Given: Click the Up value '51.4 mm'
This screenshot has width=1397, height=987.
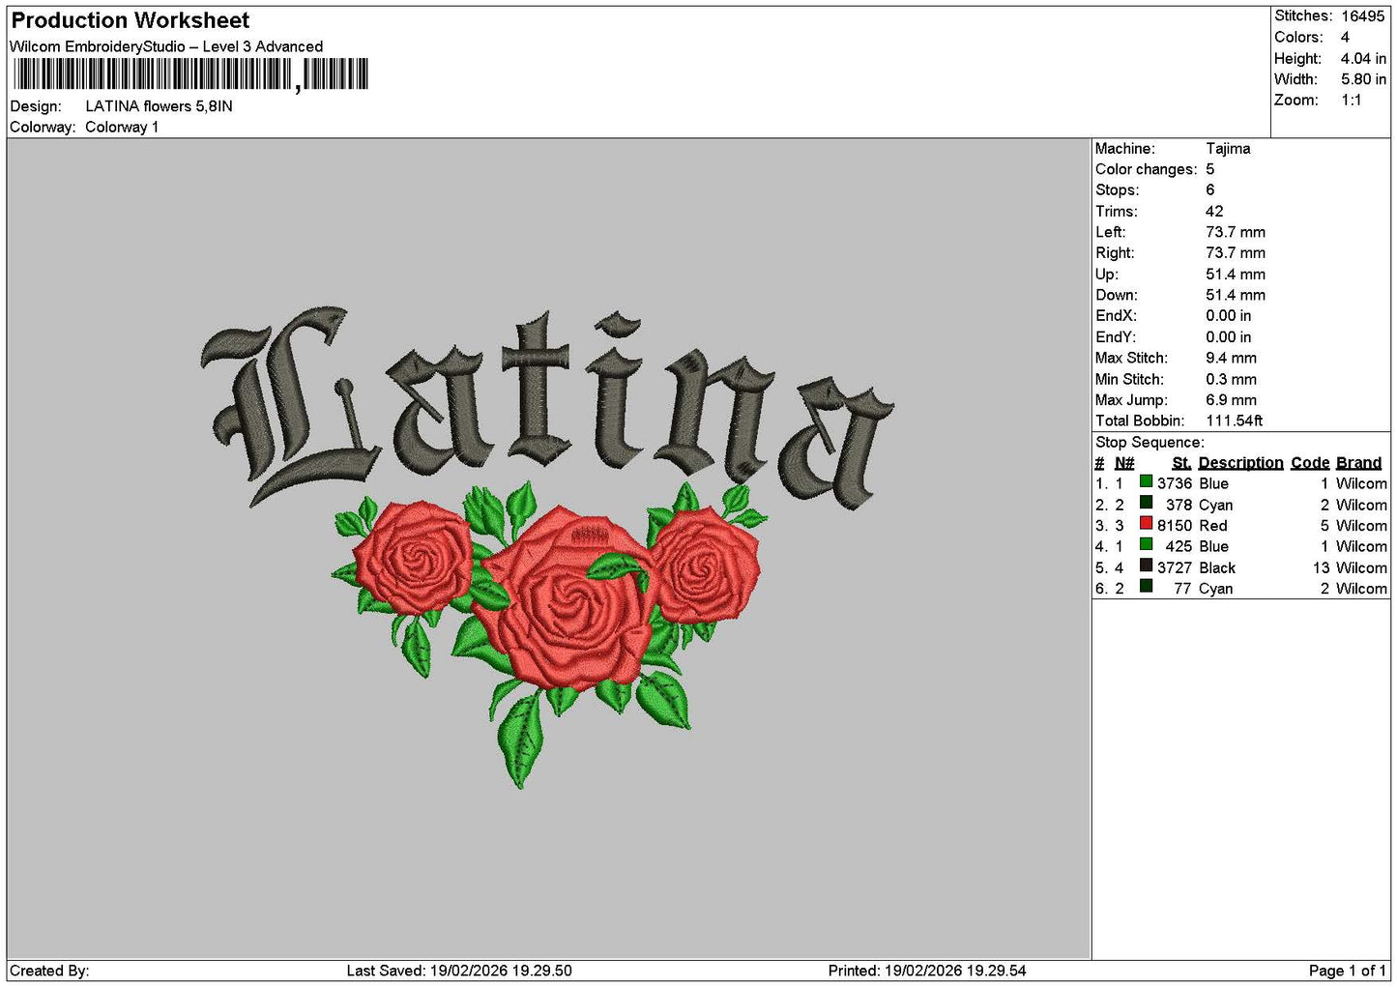Looking at the screenshot, I should (x=1236, y=275).
